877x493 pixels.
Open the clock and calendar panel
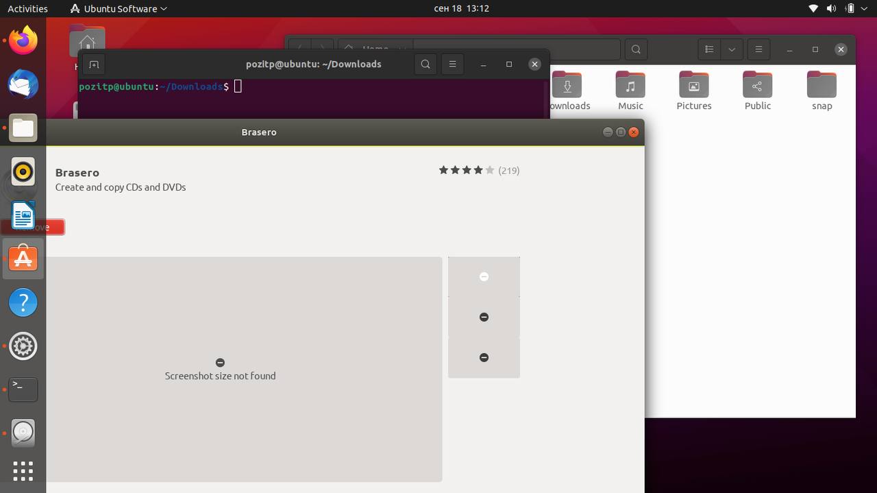pyautogui.click(x=462, y=9)
